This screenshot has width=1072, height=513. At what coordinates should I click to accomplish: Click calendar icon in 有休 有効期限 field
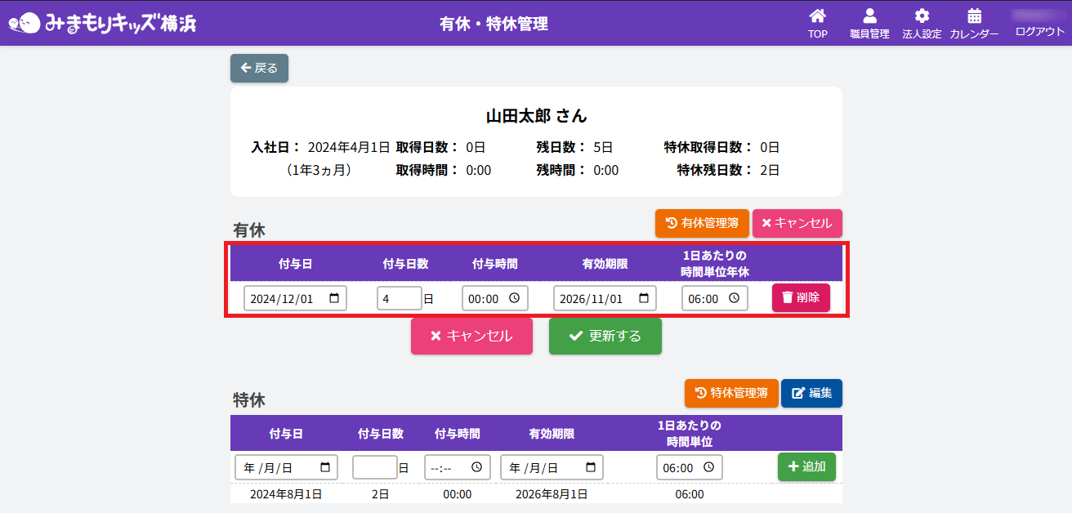click(x=644, y=299)
